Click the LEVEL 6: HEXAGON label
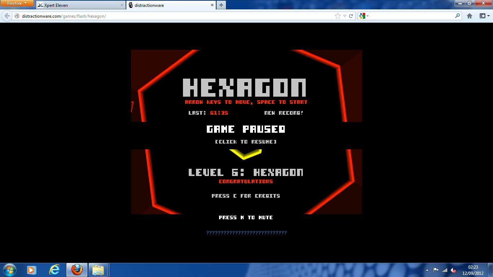The width and height of the screenshot is (493, 277). click(246, 172)
